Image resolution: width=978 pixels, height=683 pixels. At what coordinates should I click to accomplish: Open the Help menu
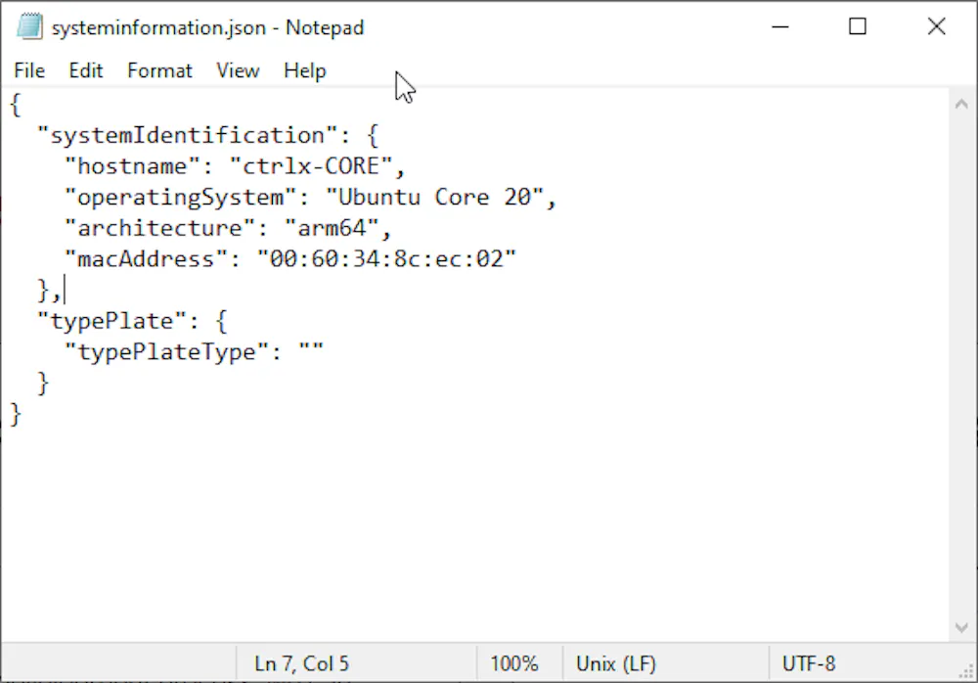click(304, 70)
